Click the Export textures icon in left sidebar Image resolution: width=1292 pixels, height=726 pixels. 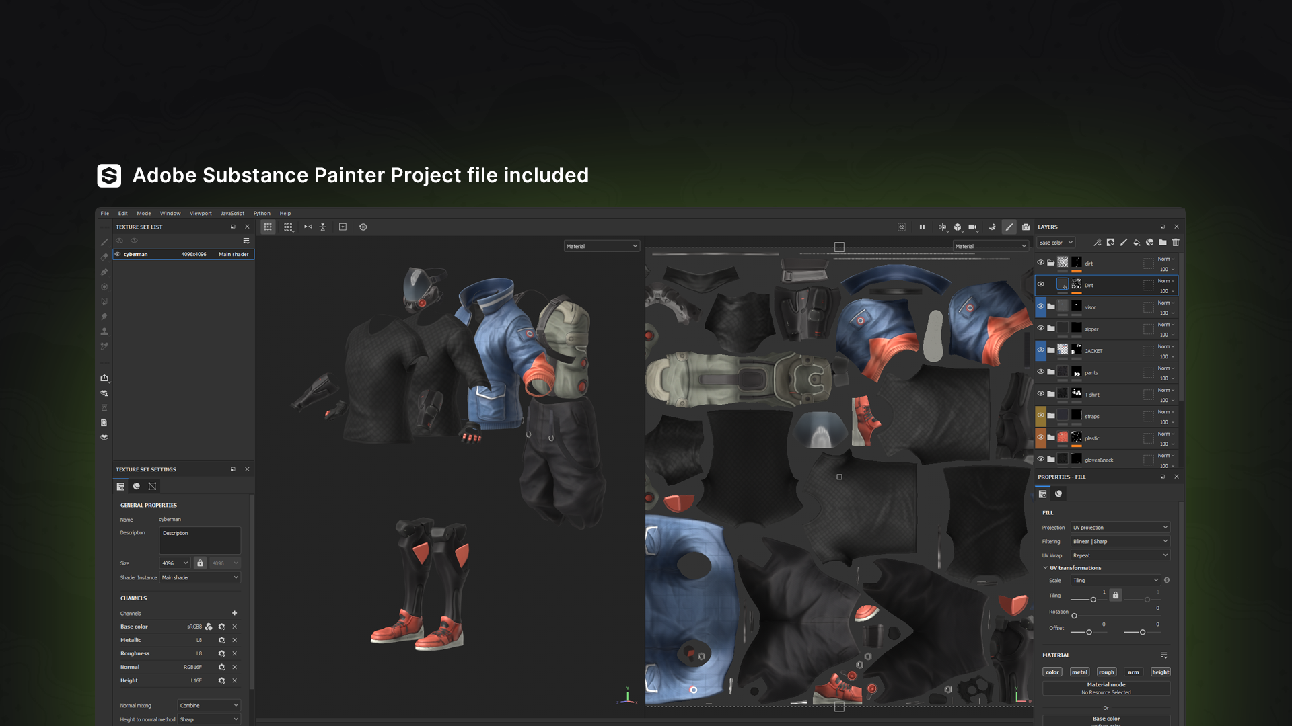[x=104, y=378]
